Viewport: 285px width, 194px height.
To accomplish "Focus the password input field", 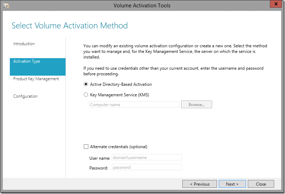I will coord(147,167).
